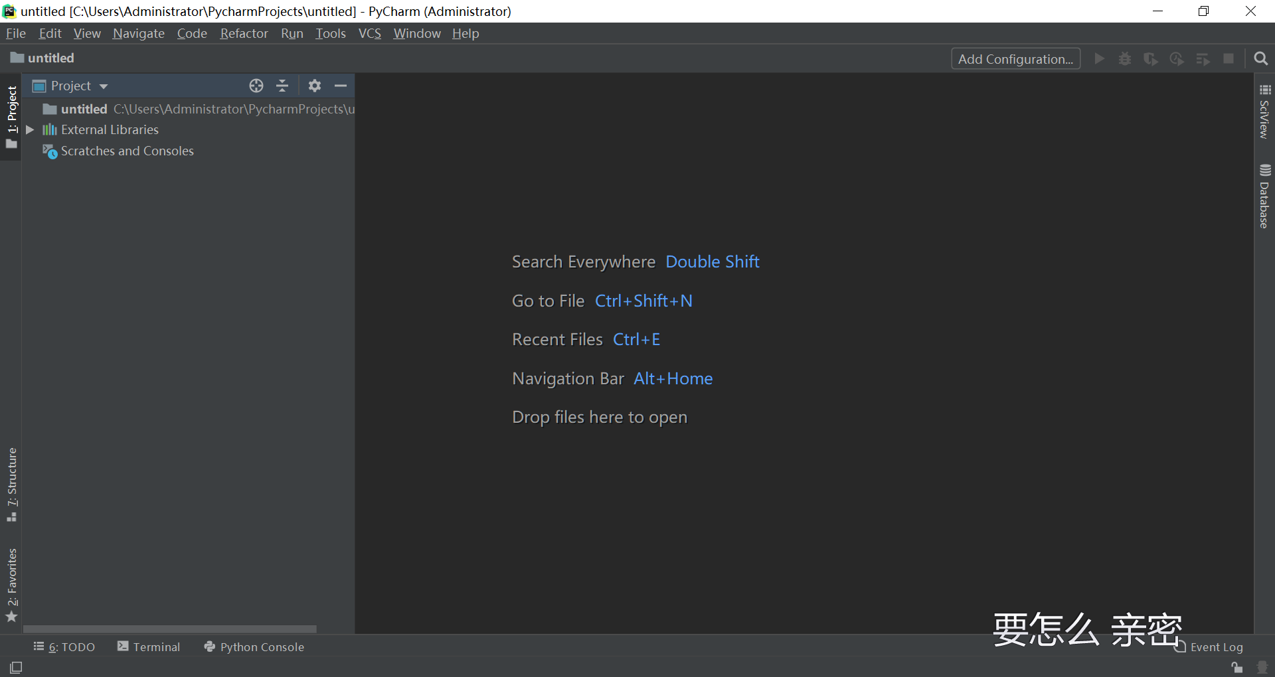
Task: Click the Stop square icon
Action: point(1229,58)
